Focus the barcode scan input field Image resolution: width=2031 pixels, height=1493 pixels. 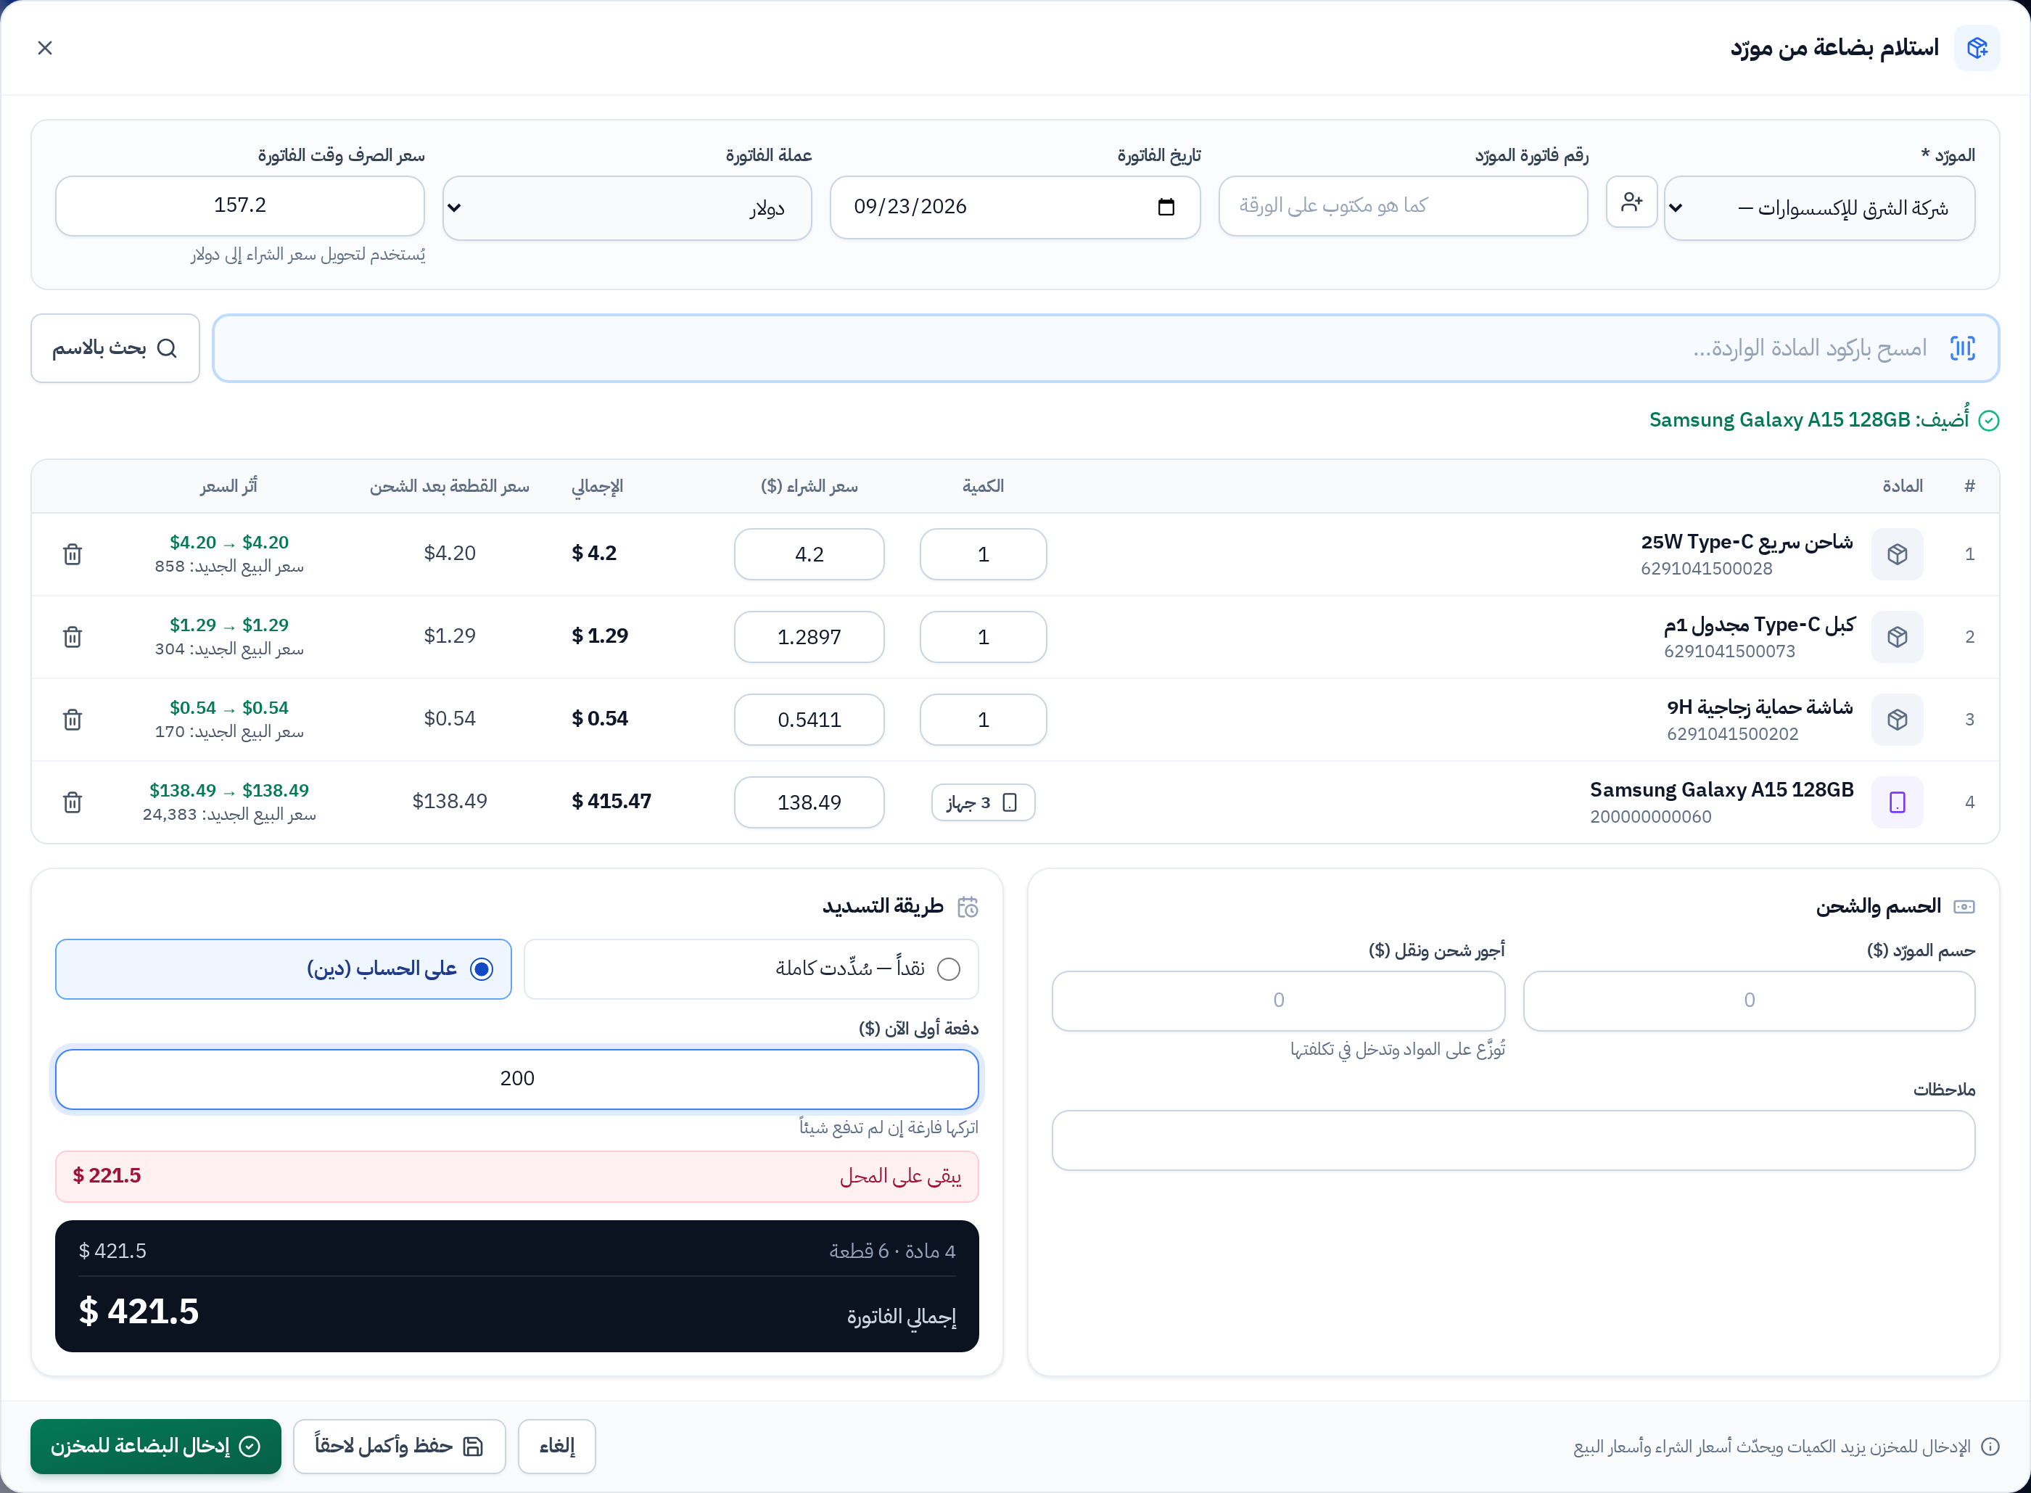1106,348
